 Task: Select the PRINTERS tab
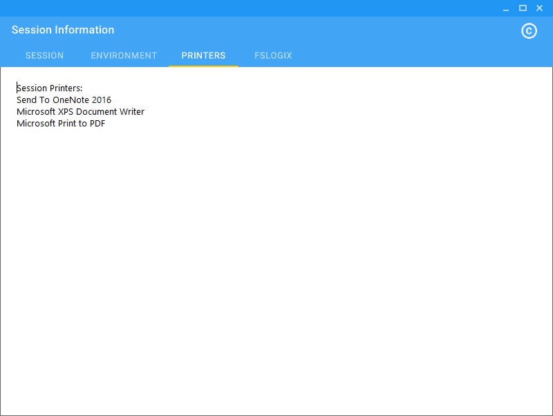click(203, 56)
